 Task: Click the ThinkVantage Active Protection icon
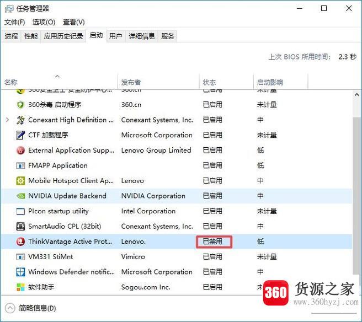click(20, 241)
